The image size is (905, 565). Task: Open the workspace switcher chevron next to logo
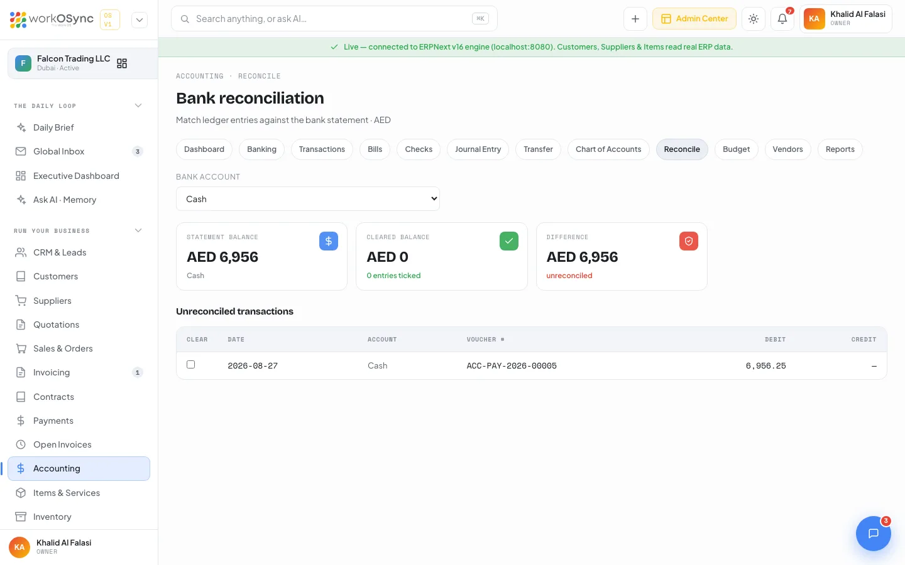click(140, 20)
